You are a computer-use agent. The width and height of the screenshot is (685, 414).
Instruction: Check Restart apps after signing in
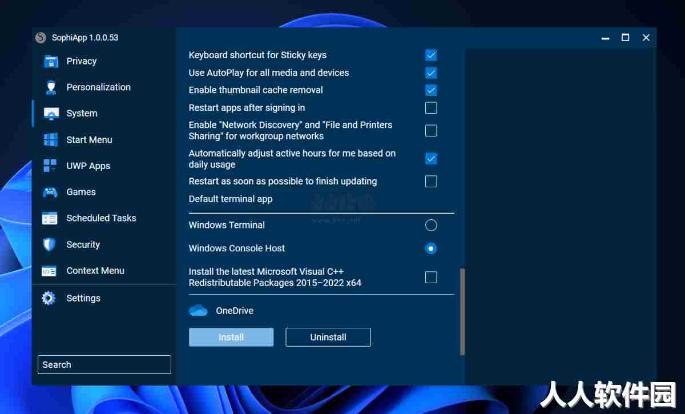(431, 107)
